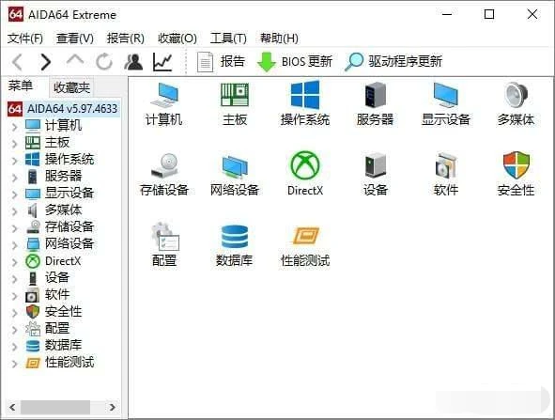
Task: Select 存储设备 in the sidebar tree
Action: tap(69, 226)
